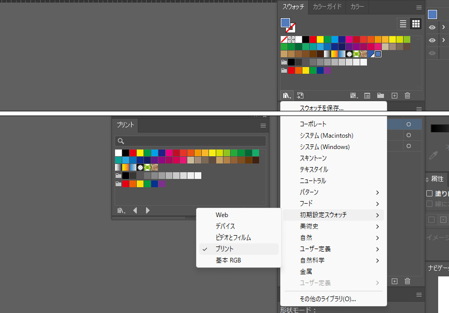
Task: Expand the top layer's chevron arrow
Action: [444, 28]
